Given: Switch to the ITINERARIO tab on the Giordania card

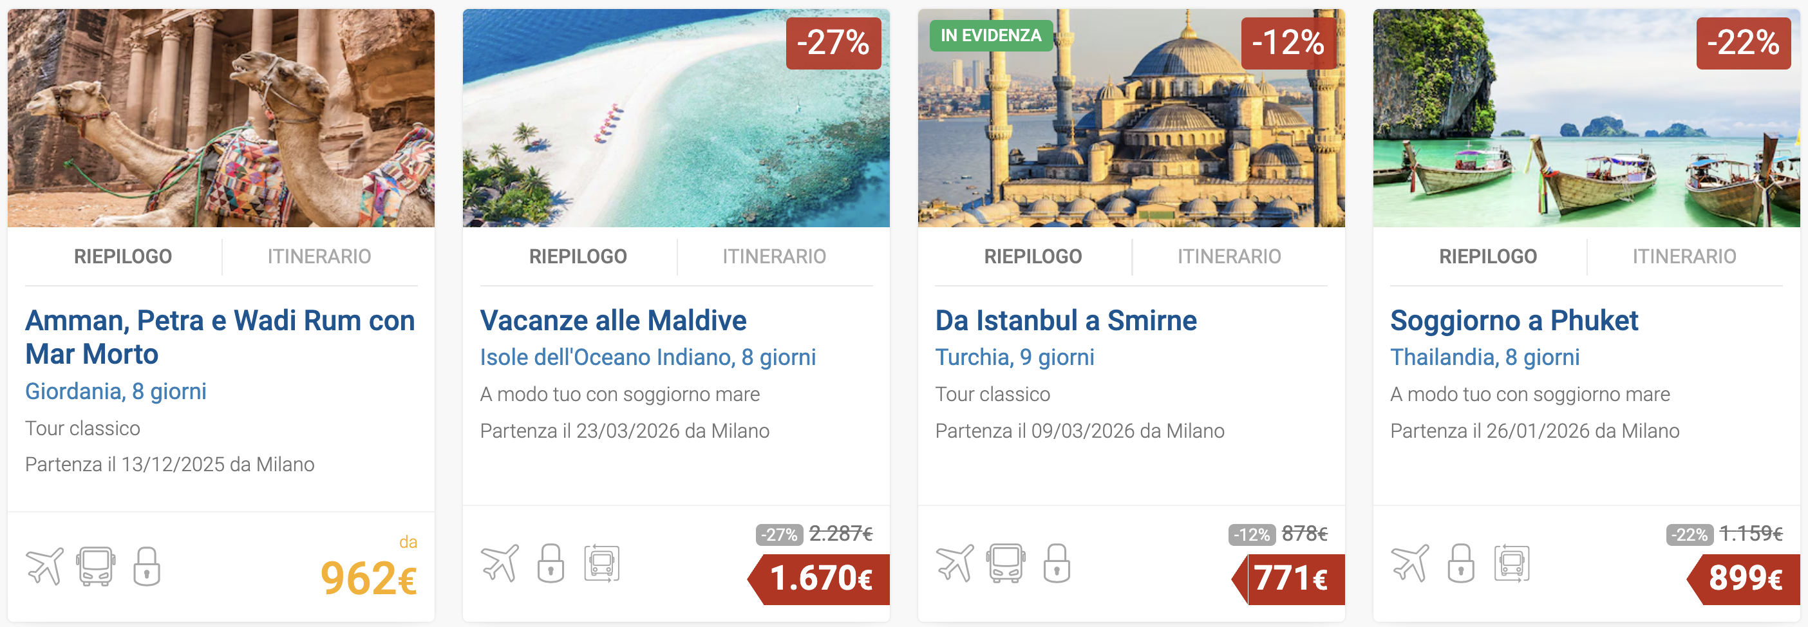Looking at the screenshot, I should [319, 256].
